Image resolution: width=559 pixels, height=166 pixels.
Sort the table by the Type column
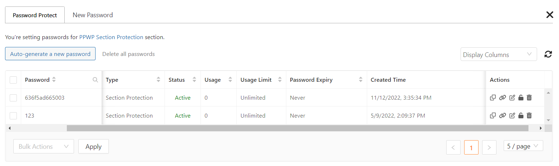coord(158,80)
